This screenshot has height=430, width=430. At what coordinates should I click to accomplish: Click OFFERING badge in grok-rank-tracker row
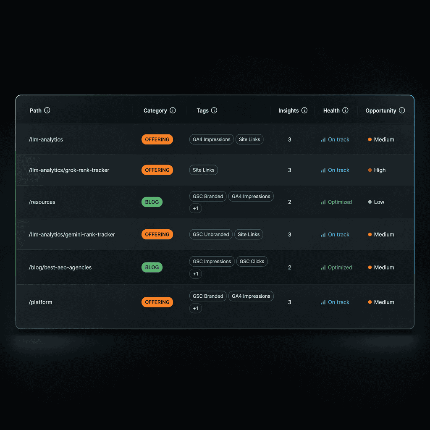pos(157,170)
